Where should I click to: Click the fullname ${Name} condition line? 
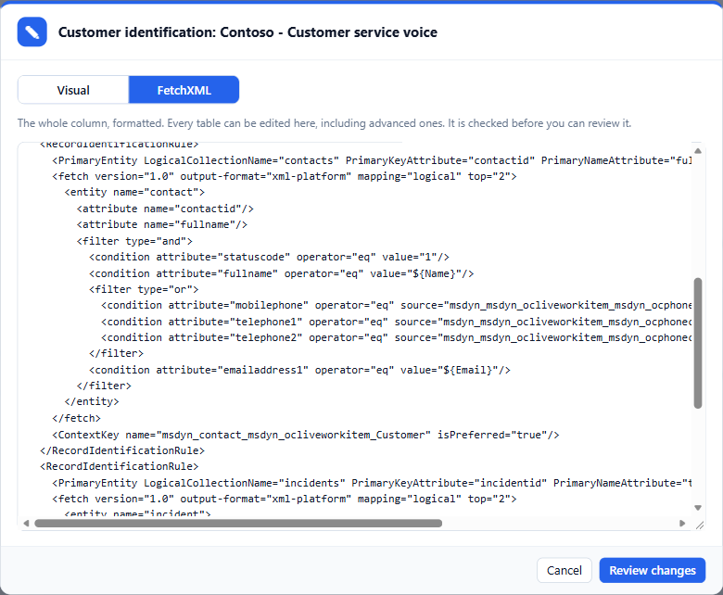click(x=281, y=273)
